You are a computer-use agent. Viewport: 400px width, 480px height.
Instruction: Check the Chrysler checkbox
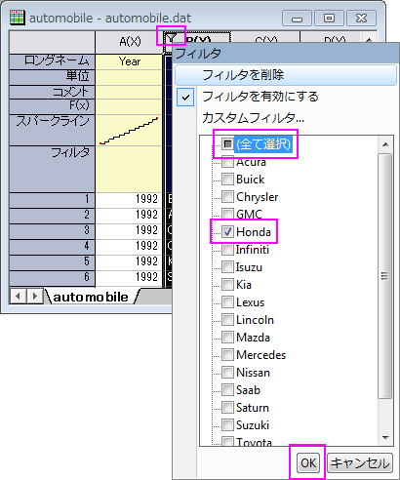(227, 197)
